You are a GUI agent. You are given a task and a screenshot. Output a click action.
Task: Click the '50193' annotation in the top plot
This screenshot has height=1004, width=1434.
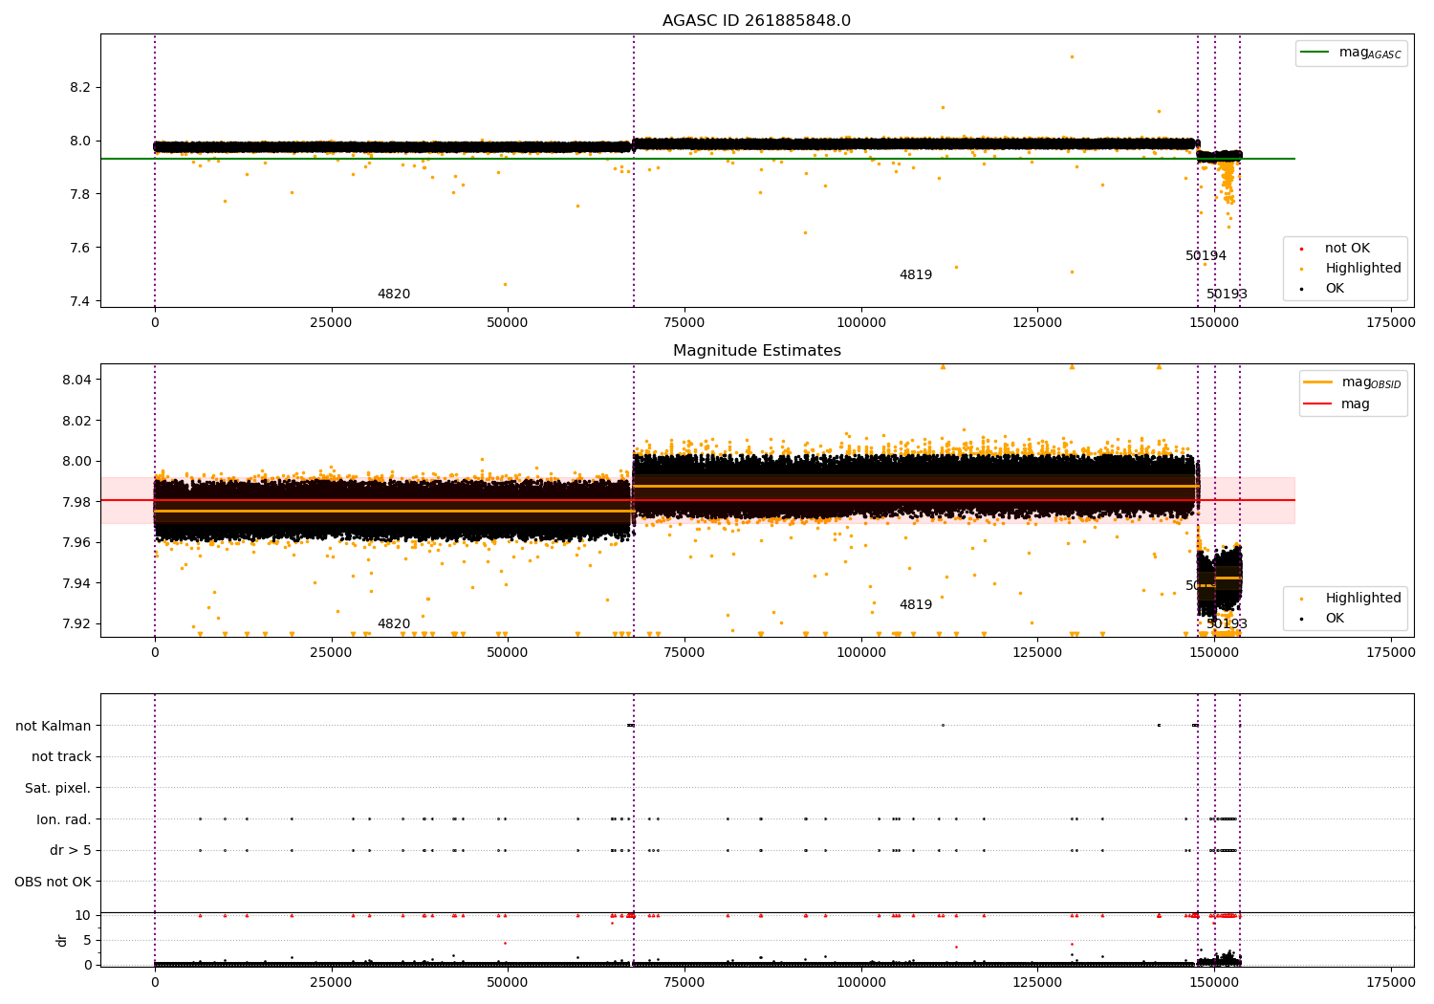click(1227, 295)
